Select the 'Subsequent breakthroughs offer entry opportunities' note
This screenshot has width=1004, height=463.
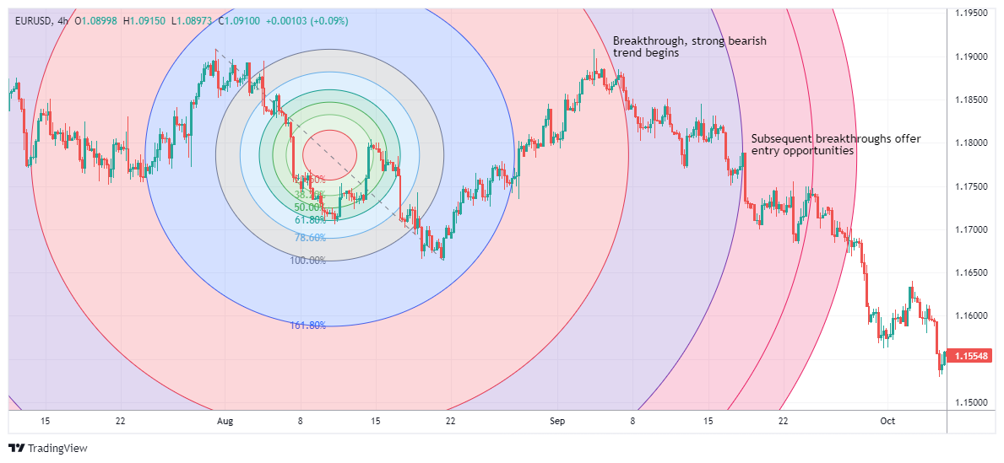click(x=836, y=144)
